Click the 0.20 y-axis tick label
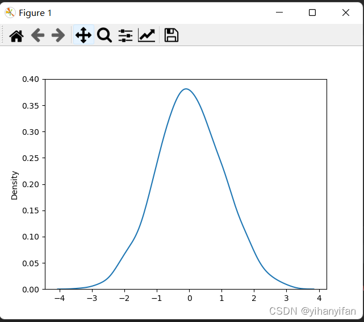 pos(31,184)
